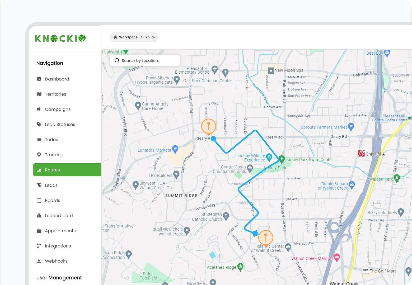Click the Best Buy map pin
412x285 pixels.
(387, 53)
